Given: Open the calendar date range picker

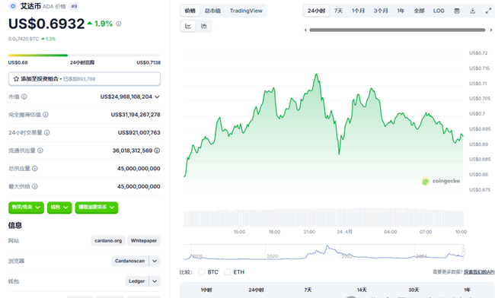Looking at the screenshot, I should [457, 11].
